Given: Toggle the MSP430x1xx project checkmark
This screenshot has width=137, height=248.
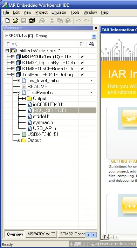Looking at the screenshot, I should [82, 57].
